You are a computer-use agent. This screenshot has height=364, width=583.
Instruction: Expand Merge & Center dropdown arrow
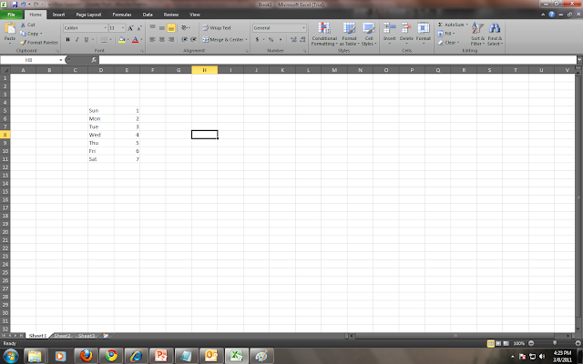246,39
